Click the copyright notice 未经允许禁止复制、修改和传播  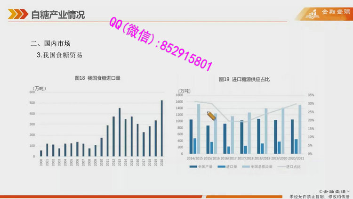(320, 196)
